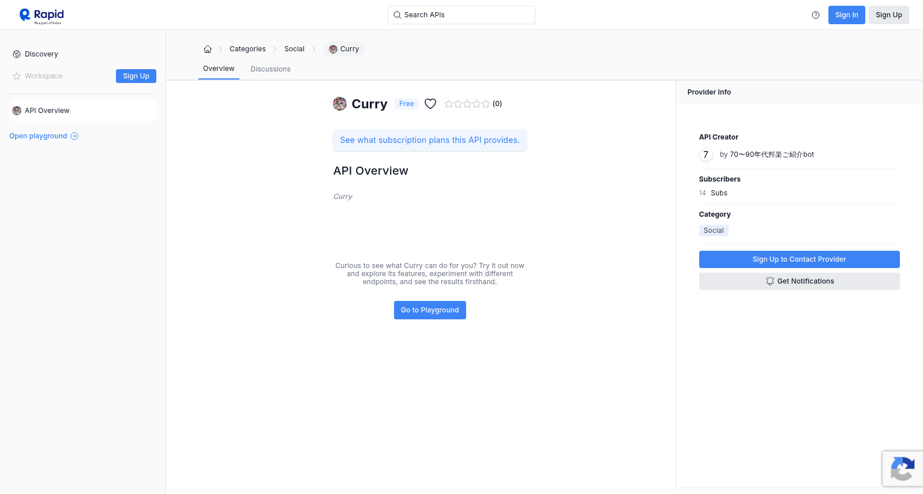Click Sign Up to Contact Provider
923x494 pixels.
click(x=800, y=259)
